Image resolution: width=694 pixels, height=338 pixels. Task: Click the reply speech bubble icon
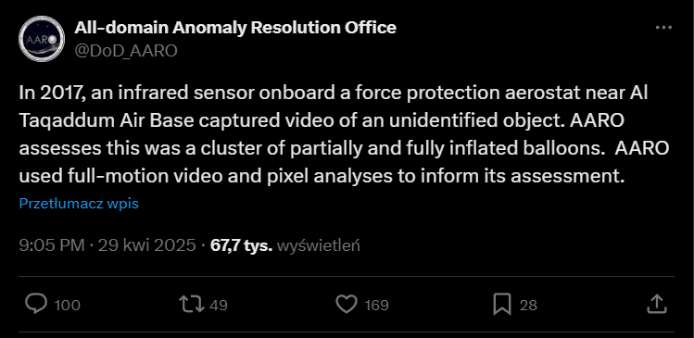pos(36,305)
